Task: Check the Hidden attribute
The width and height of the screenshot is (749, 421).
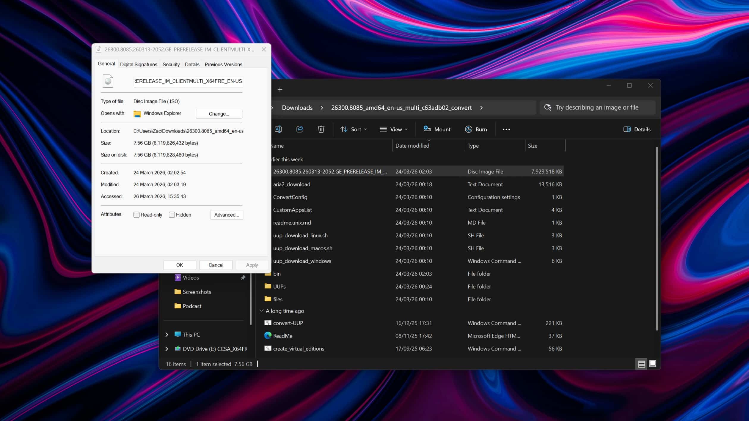Action: 172,215
